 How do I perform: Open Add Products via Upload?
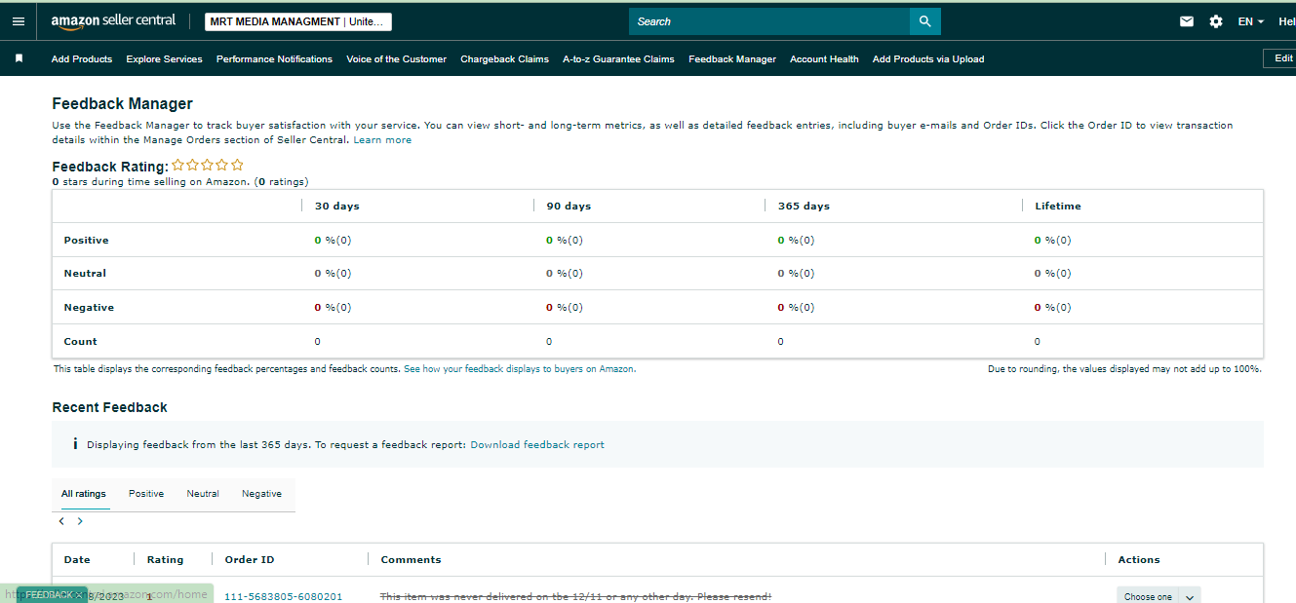point(928,59)
